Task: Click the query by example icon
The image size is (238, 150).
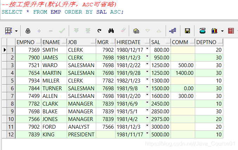Action: click(x=136, y=31)
